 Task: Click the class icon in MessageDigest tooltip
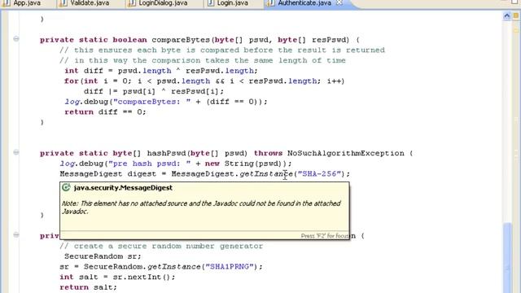pos(66,188)
